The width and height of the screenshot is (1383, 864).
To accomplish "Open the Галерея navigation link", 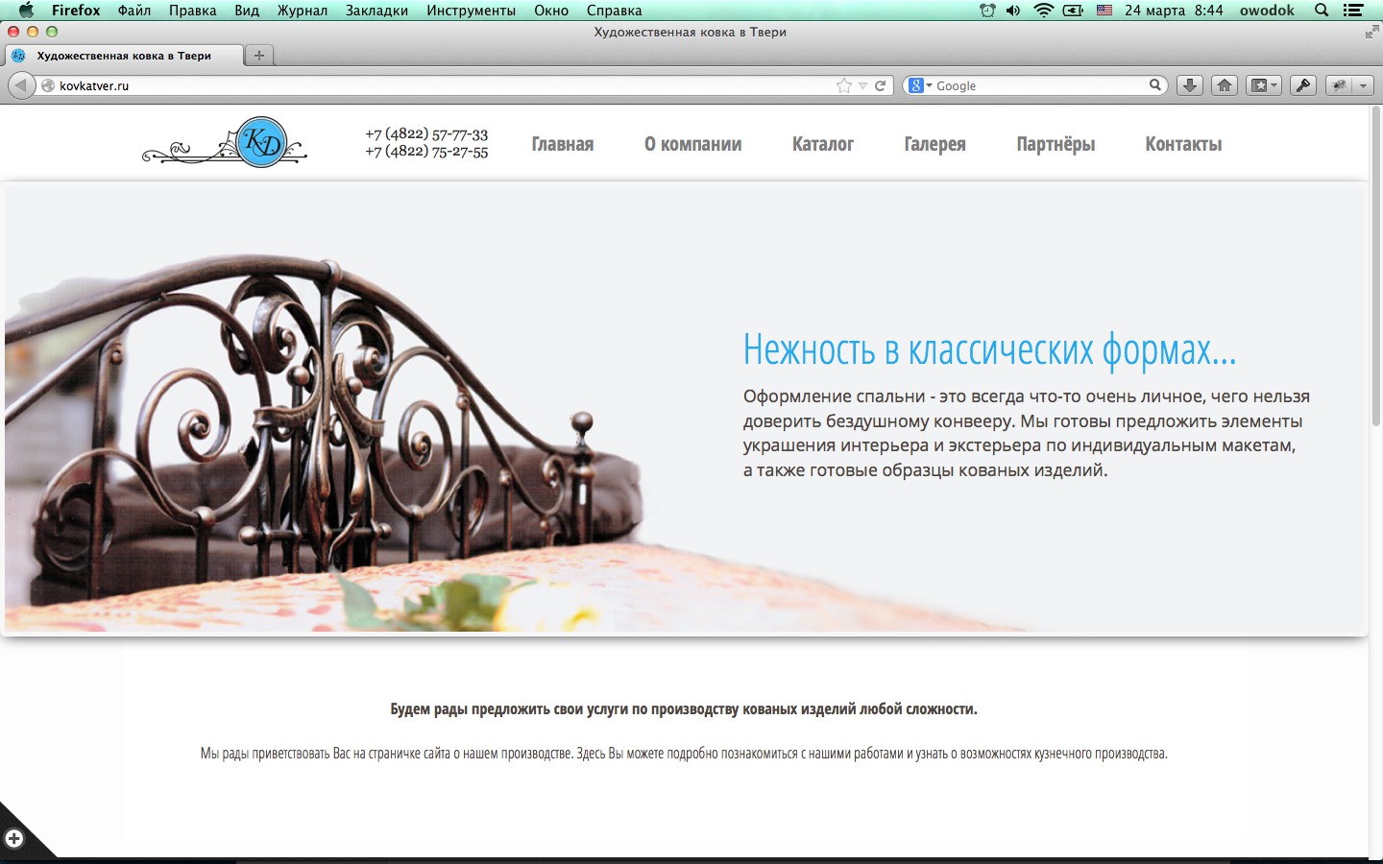I will click(934, 144).
